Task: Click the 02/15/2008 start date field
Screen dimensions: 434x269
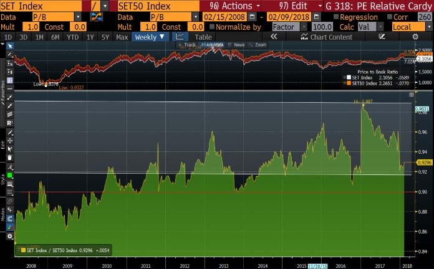Action: pos(224,17)
